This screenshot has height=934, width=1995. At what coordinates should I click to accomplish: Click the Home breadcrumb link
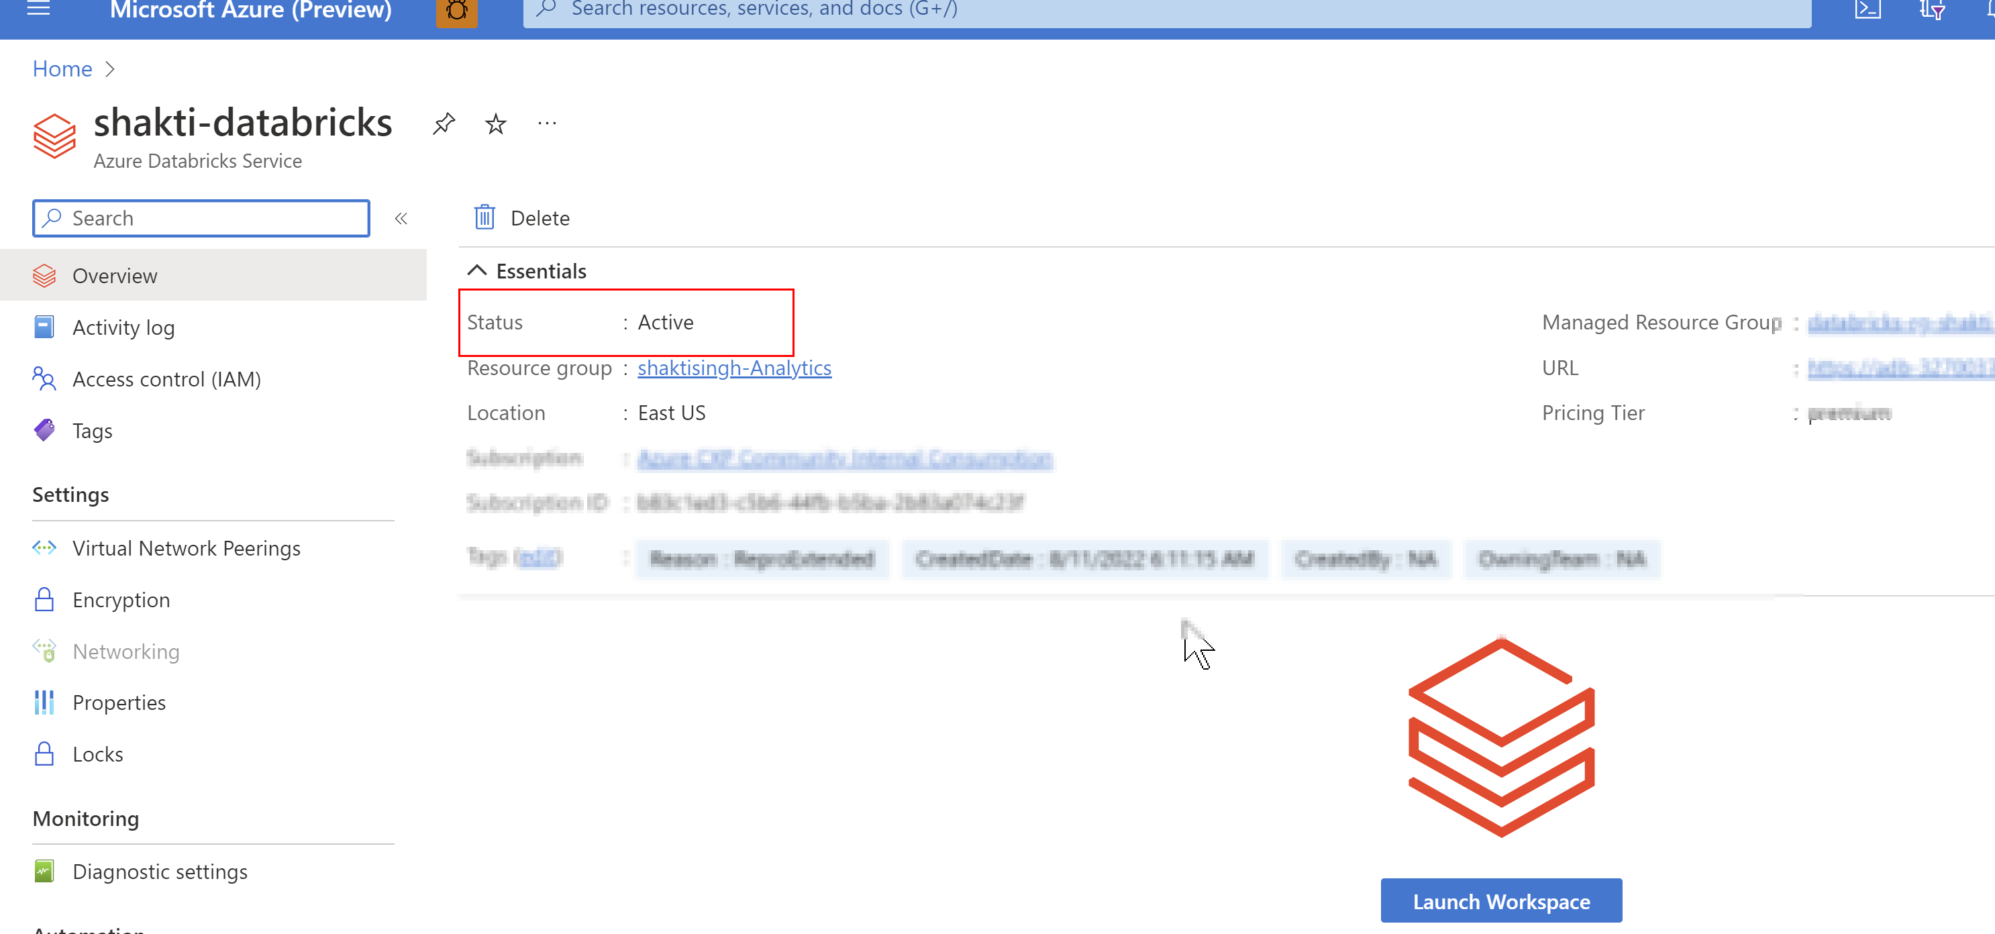pos(62,69)
